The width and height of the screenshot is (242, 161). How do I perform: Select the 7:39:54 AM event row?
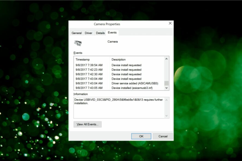click(x=119, y=65)
